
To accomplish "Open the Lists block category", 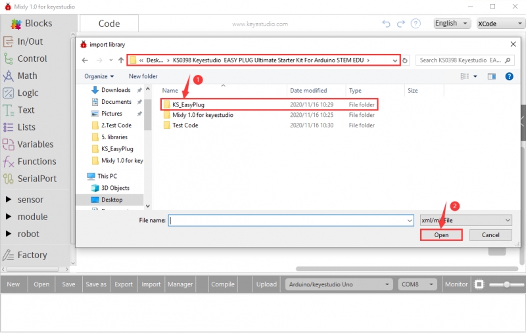I will pos(20,127).
